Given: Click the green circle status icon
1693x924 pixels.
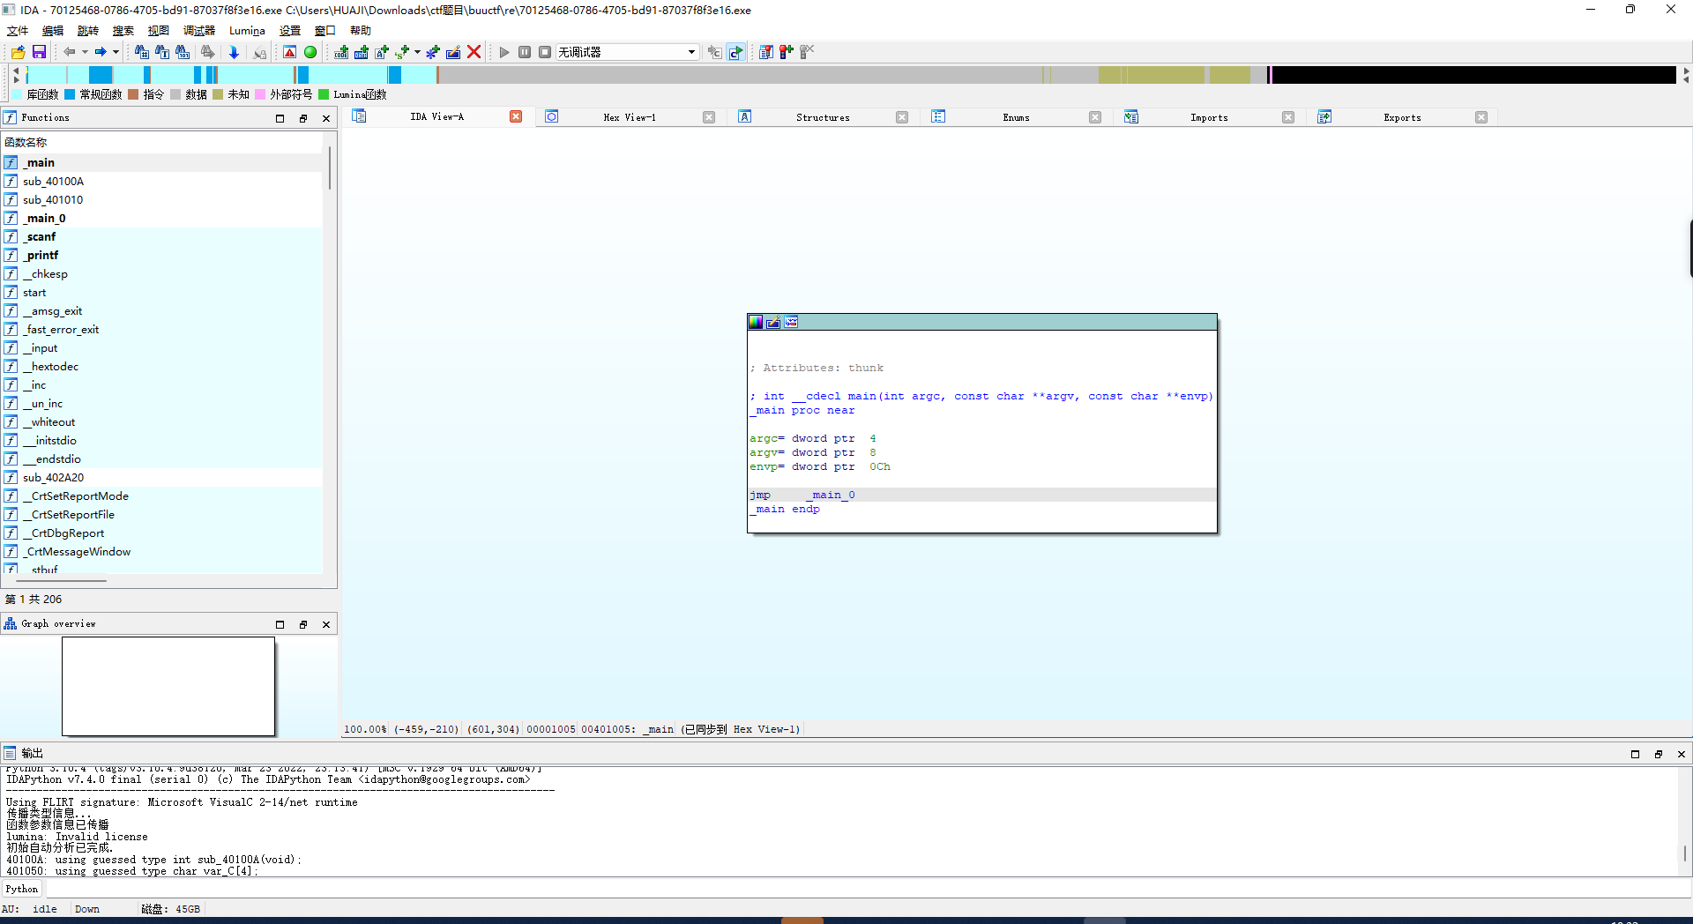Looking at the screenshot, I should pyautogui.click(x=310, y=52).
